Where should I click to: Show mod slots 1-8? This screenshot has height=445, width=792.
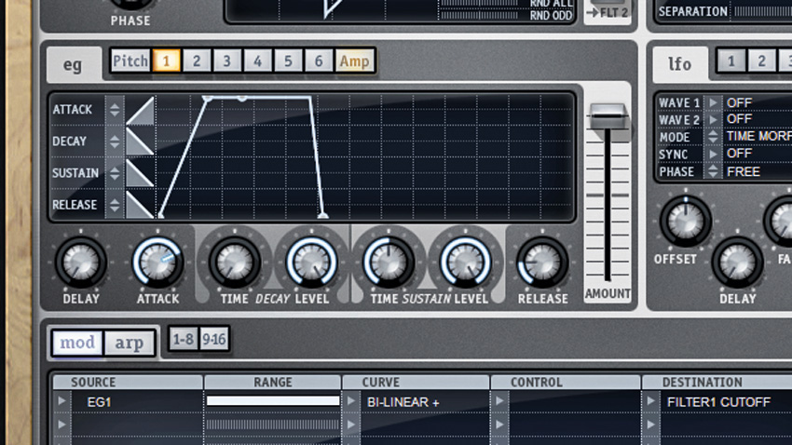click(x=184, y=340)
